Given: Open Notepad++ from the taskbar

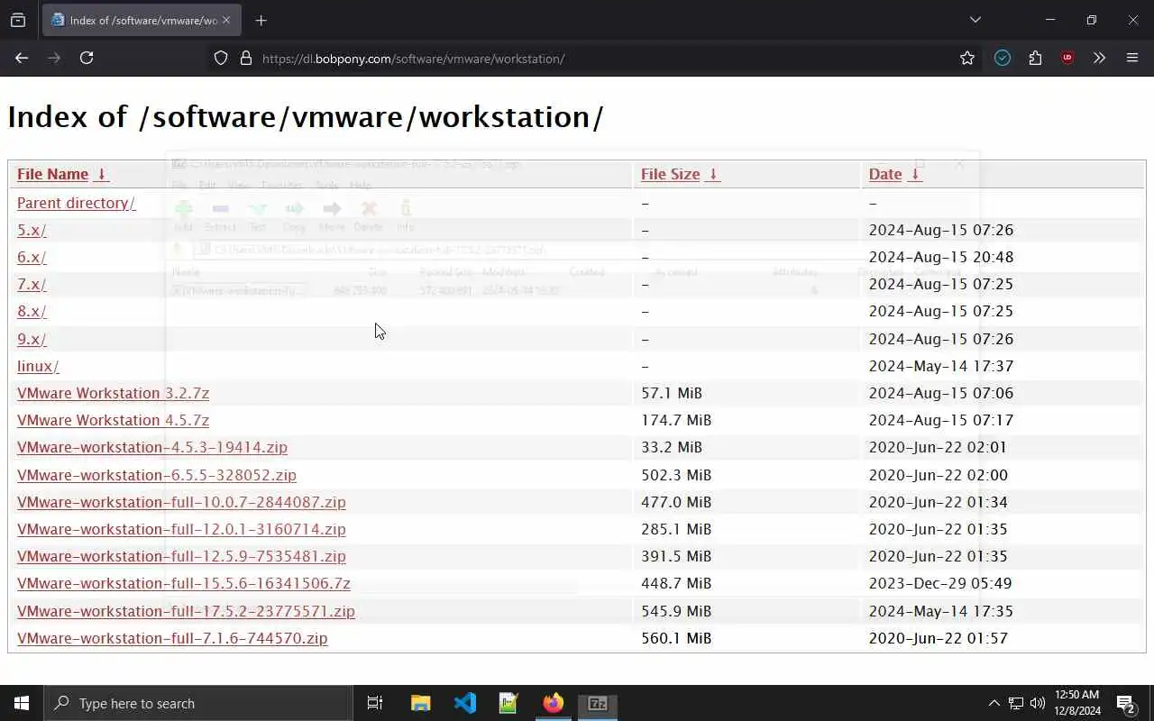Looking at the screenshot, I should point(509,703).
